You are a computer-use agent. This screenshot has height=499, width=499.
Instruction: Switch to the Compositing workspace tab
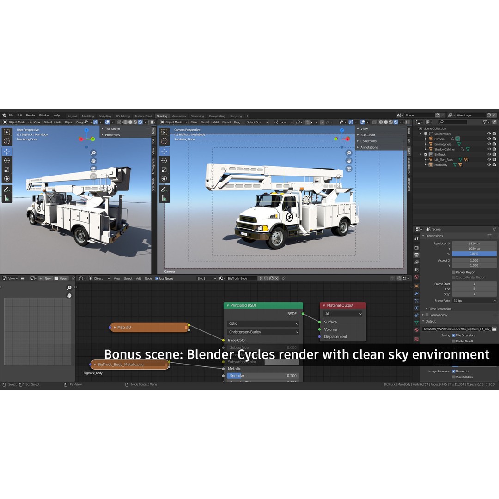217,116
